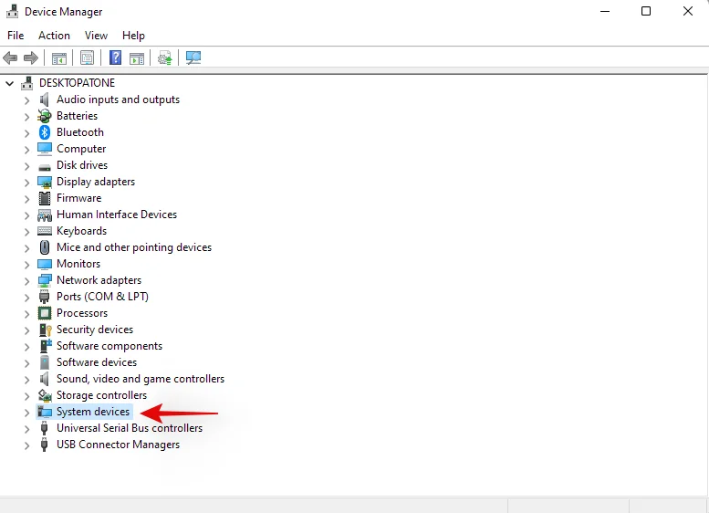Click the Update device driver toolbar icon

tap(164, 58)
